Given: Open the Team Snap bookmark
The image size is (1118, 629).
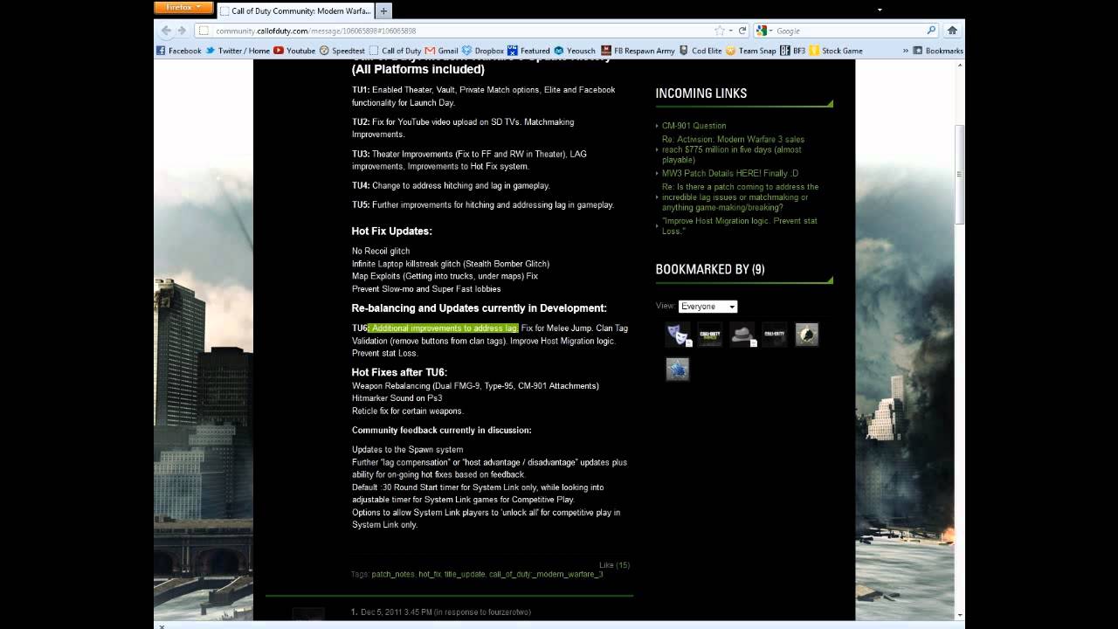Looking at the screenshot, I should pyautogui.click(x=750, y=51).
